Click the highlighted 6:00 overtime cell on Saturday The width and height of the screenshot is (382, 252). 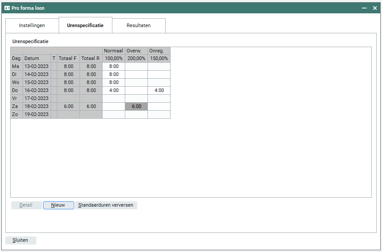[x=136, y=107]
